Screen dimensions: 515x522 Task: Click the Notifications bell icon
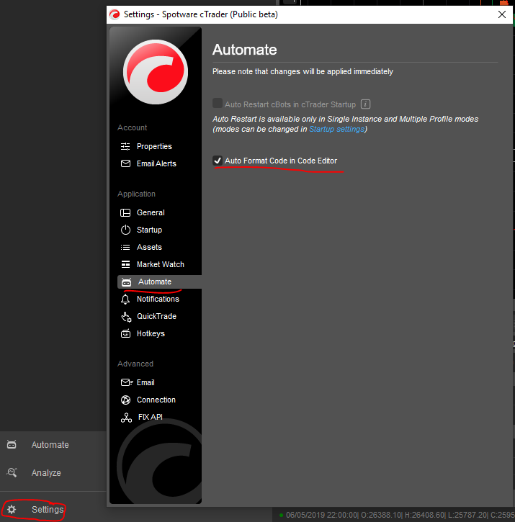(125, 299)
